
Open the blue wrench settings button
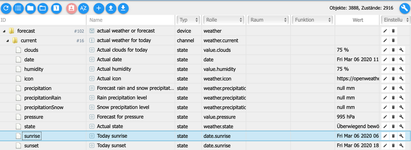pos(404,8)
